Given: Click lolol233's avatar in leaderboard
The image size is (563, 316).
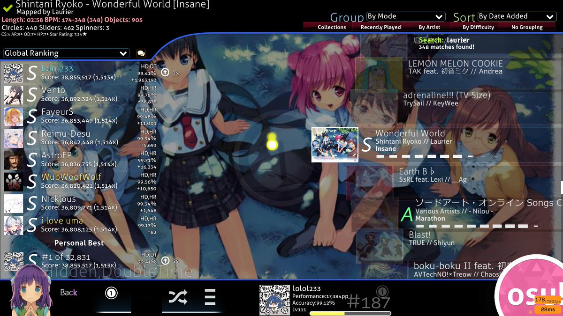Looking at the screenshot, I should (x=14, y=73).
